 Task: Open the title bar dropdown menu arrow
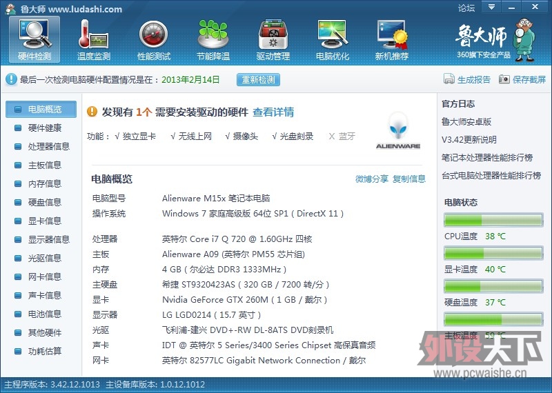click(491, 7)
